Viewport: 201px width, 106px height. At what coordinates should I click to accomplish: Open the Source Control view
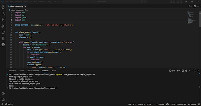coord(3,19)
